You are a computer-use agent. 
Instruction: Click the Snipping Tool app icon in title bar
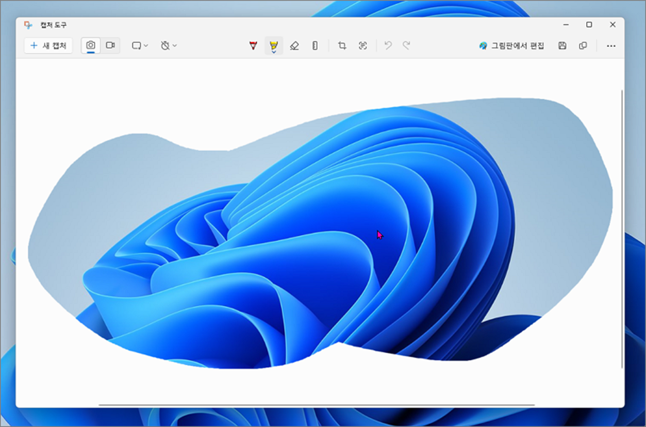tap(28, 25)
